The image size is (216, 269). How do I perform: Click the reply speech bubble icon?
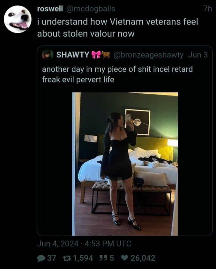coord(41,258)
